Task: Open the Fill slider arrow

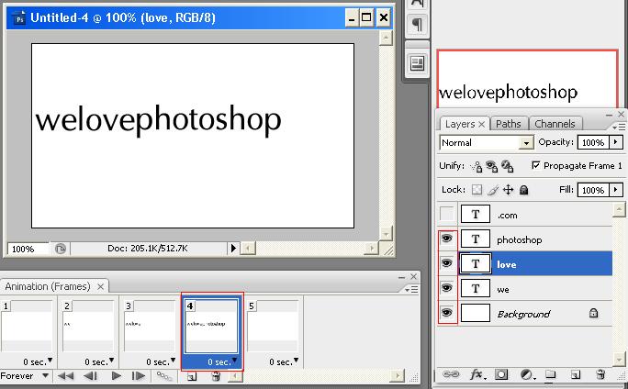Action: pyautogui.click(x=615, y=190)
